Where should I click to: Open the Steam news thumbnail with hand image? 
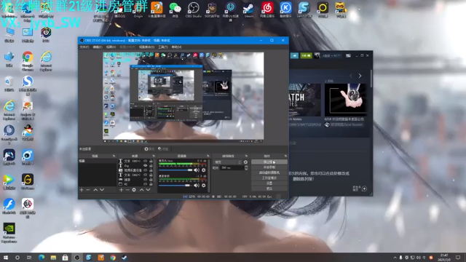click(x=345, y=100)
